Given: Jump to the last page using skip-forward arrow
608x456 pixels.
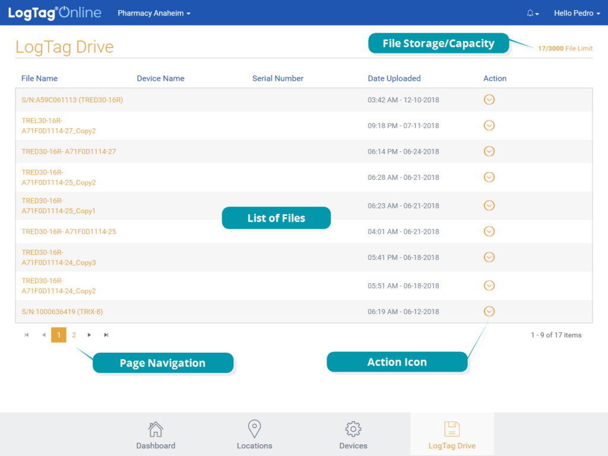Looking at the screenshot, I should (x=106, y=335).
